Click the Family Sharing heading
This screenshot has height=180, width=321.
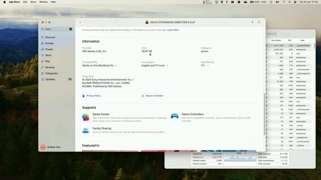[102, 128]
